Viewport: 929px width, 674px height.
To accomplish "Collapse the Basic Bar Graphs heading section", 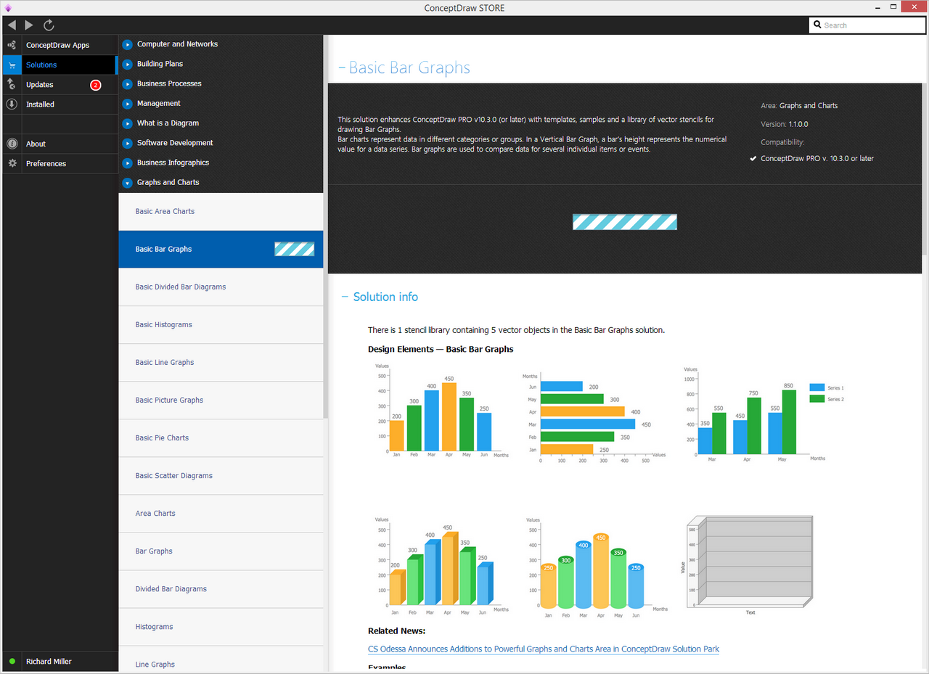I will pyautogui.click(x=342, y=68).
